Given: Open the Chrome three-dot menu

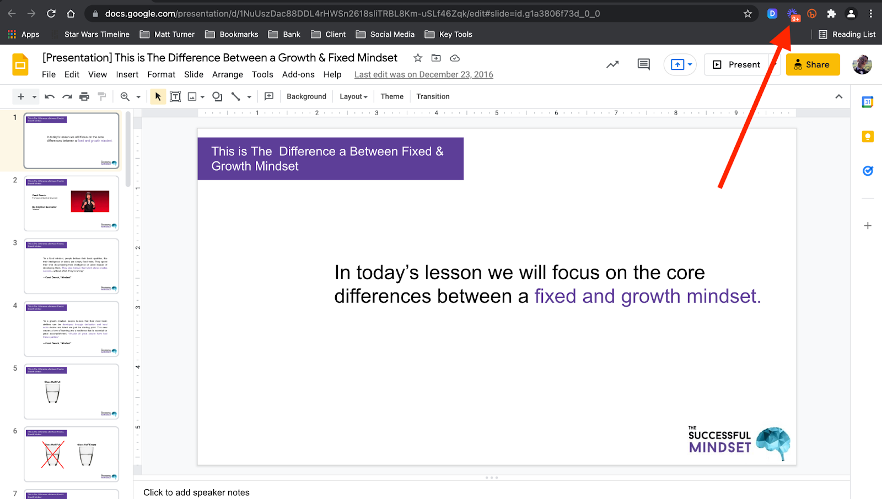Looking at the screenshot, I should point(871,14).
